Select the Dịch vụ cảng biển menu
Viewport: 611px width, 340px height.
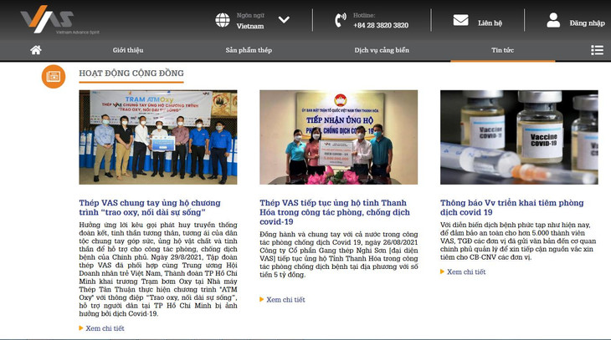[x=382, y=50]
